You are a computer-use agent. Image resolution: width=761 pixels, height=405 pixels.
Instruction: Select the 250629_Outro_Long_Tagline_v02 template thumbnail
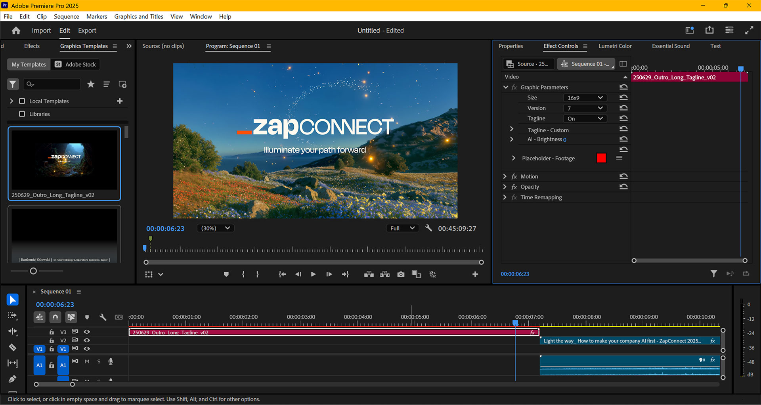tap(64, 160)
